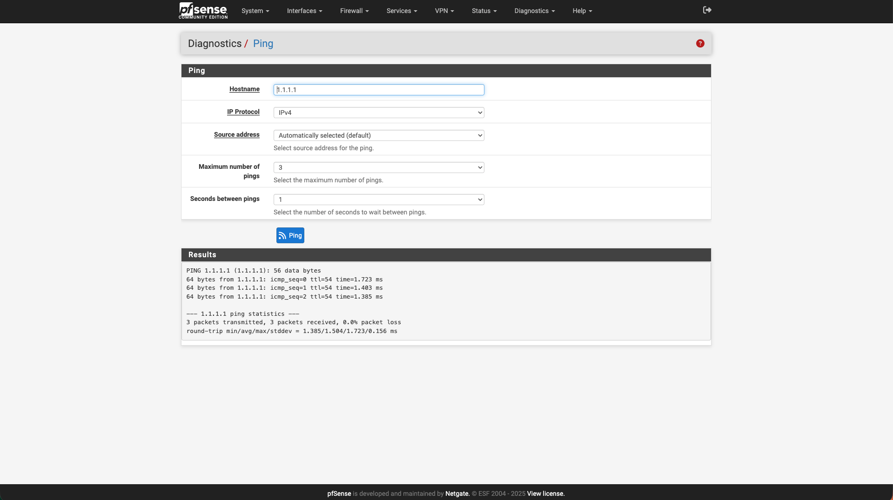Follow the Netgate footer link
This screenshot has height=500, width=893.
click(x=457, y=493)
